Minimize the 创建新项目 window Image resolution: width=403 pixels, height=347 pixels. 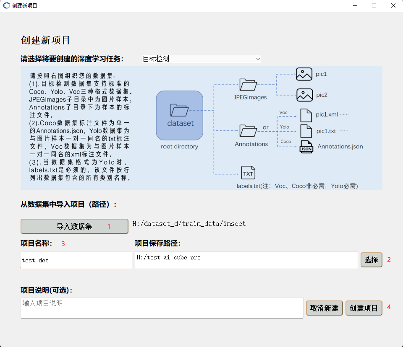coord(355,5)
